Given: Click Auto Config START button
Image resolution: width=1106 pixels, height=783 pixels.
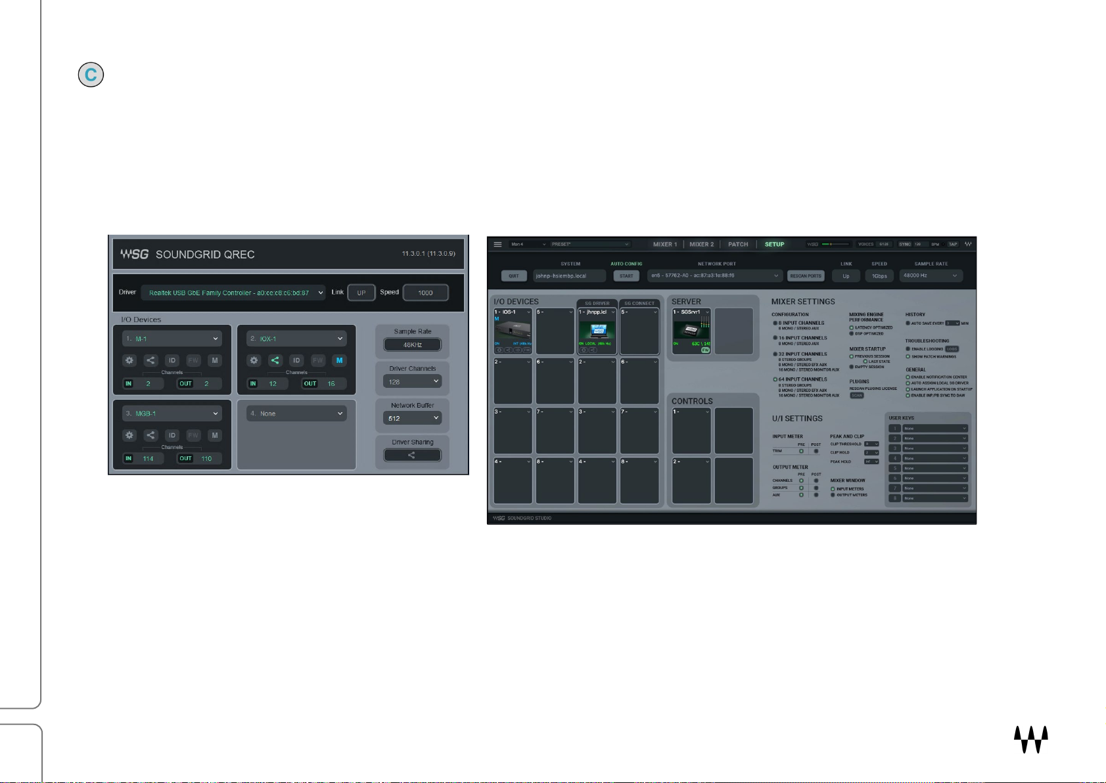Looking at the screenshot, I should 626,276.
